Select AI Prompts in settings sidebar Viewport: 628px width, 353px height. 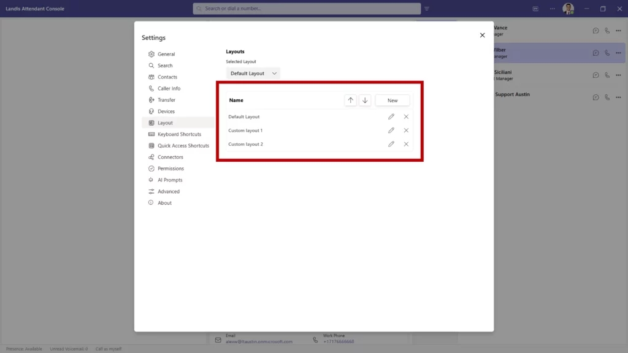[169, 180]
